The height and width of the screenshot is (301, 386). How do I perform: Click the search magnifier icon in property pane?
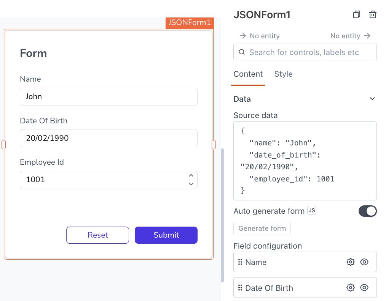(242, 52)
